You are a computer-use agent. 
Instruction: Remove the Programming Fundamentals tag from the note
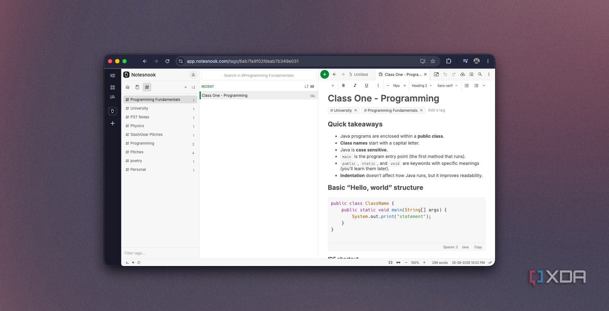(x=421, y=111)
